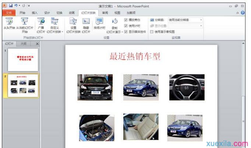Click the Save icon in quick access toolbar
This screenshot has height=148, width=251.
11,6
